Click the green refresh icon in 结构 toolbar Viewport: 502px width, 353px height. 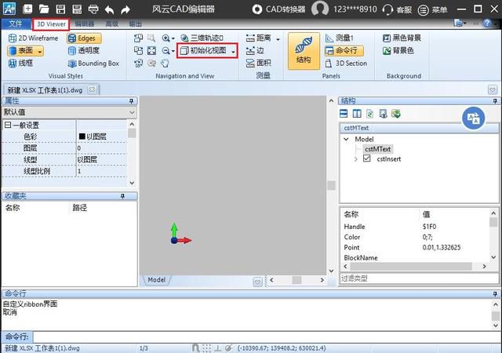tap(369, 114)
